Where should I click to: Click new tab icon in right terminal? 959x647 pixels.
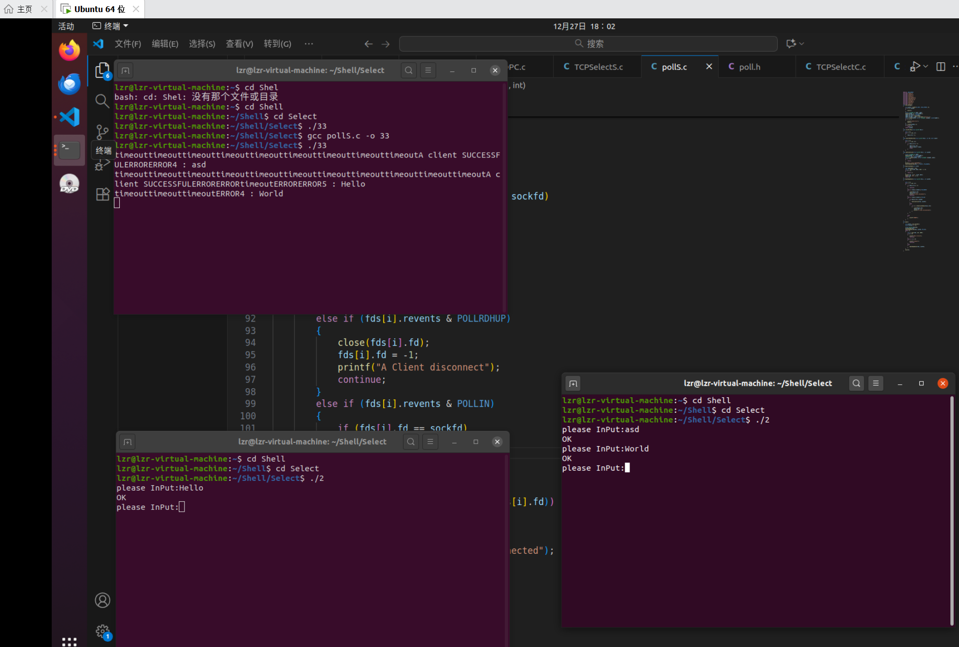point(573,383)
